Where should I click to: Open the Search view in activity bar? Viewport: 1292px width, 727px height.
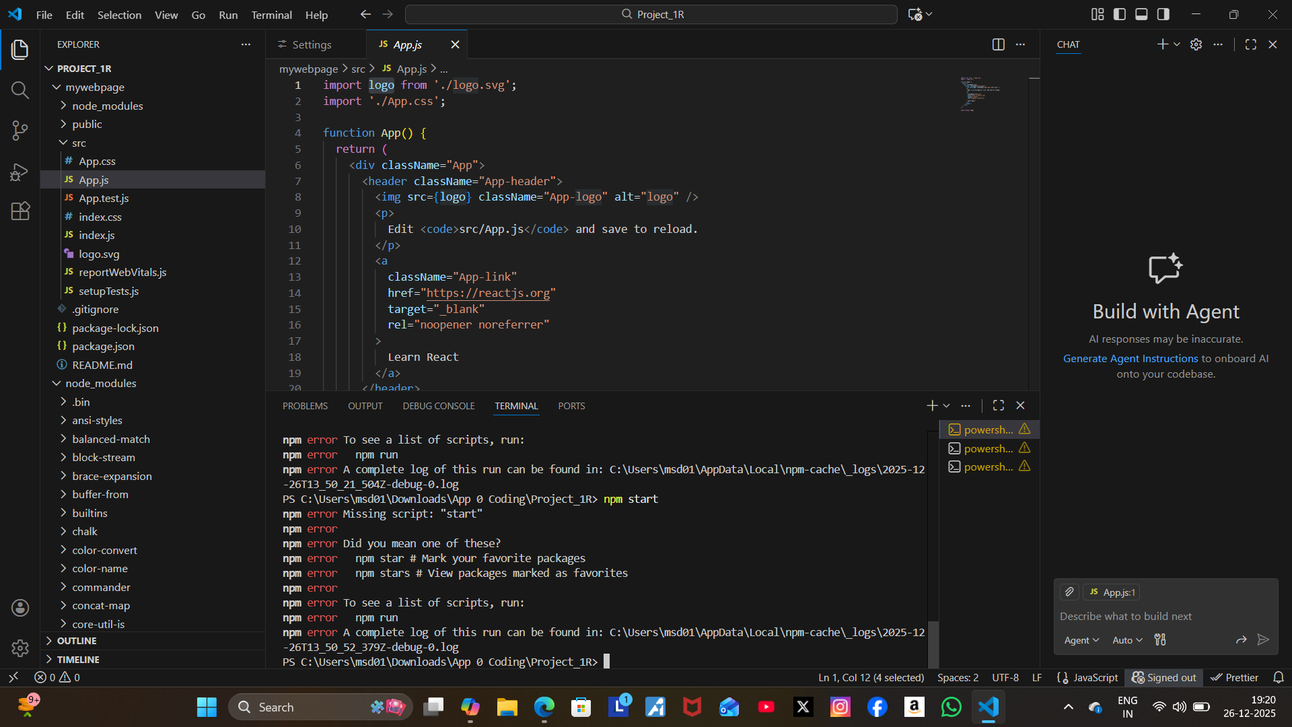pyautogui.click(x=20, y=90)
